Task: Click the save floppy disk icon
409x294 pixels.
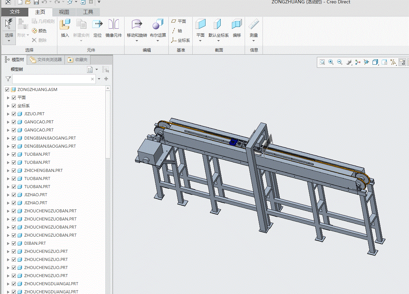Action: click(36, 2)
